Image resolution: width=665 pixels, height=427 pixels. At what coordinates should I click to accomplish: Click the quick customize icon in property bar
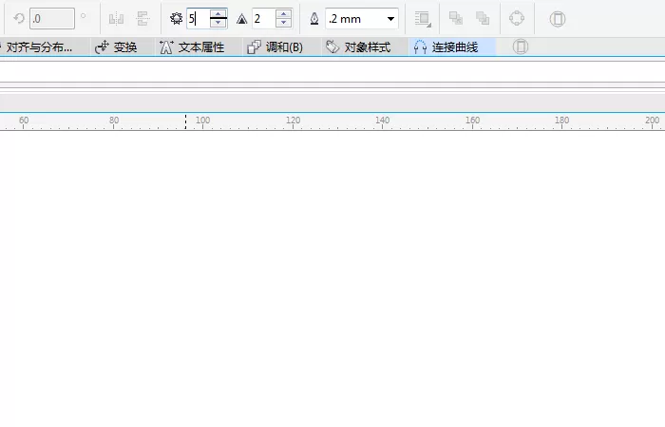(x=558, y=19)
